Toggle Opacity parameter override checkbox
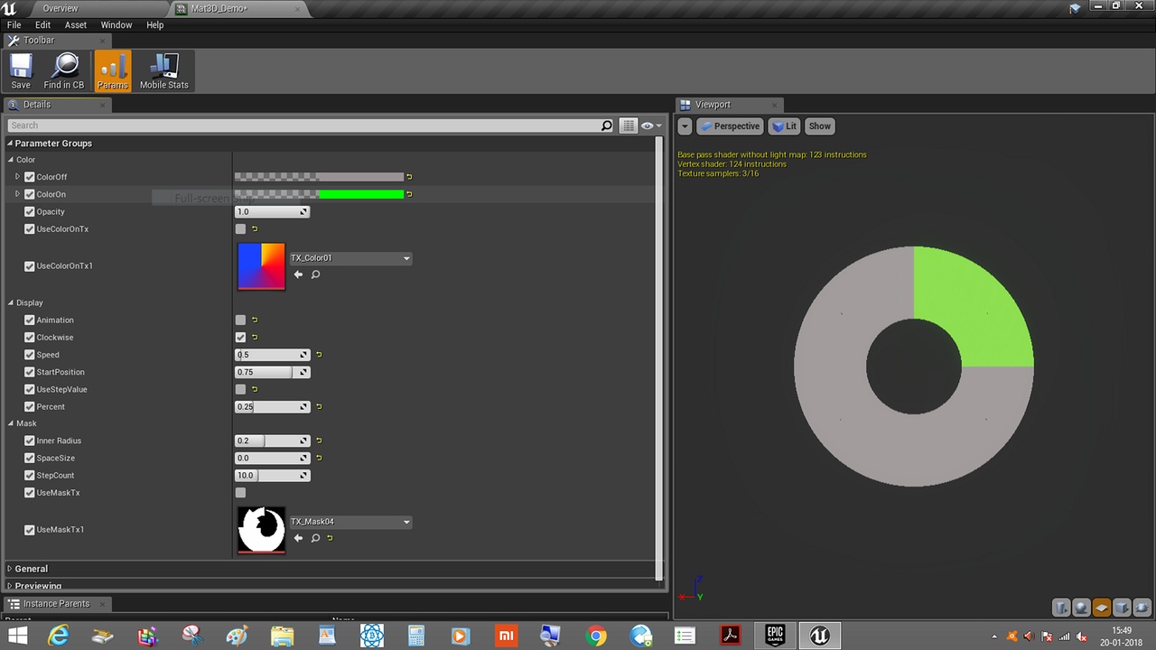1156x650 pixels. tap(29, 212)
